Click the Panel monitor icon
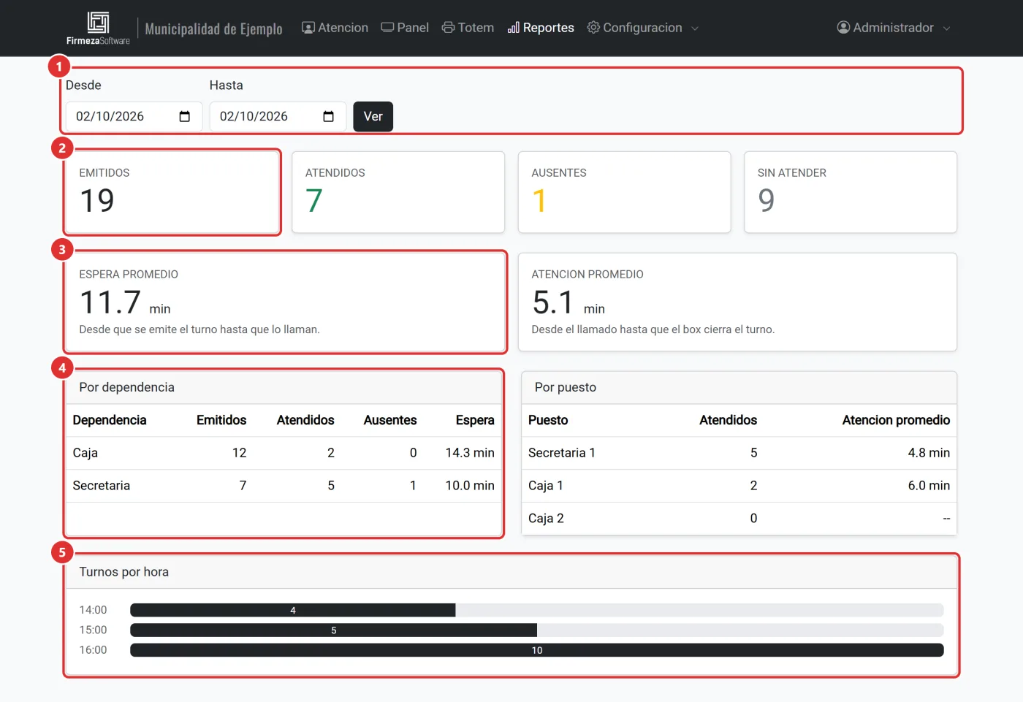The image size is (1023, 702). (387, 28)
